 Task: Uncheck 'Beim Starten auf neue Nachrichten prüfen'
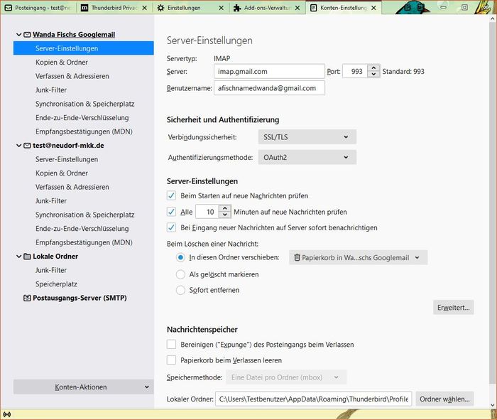coord(171,195)
